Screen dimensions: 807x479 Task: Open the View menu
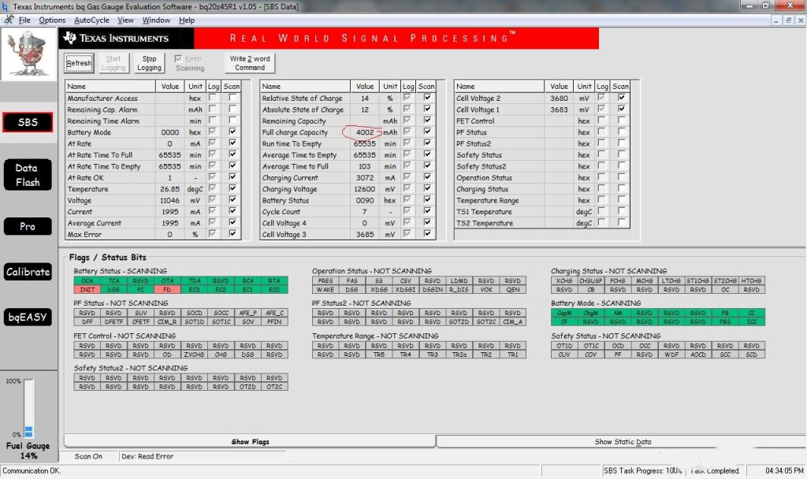pyautogui.click(x=125, y=20)
